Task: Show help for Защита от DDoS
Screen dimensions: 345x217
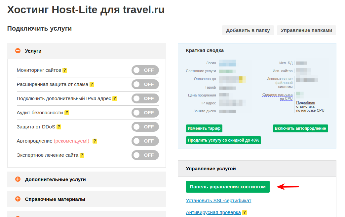Action: pos(59,127)
